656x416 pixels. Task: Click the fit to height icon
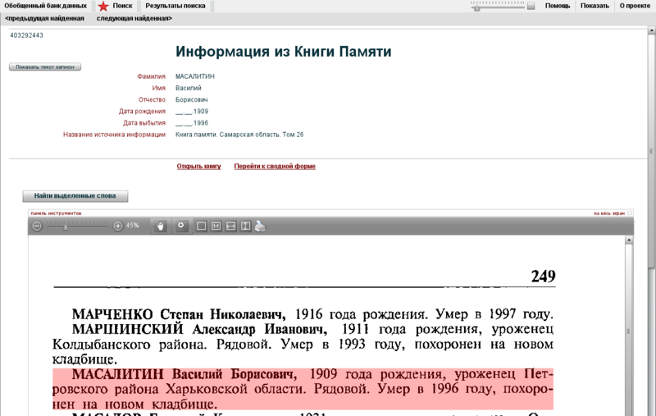coord(245,226)
